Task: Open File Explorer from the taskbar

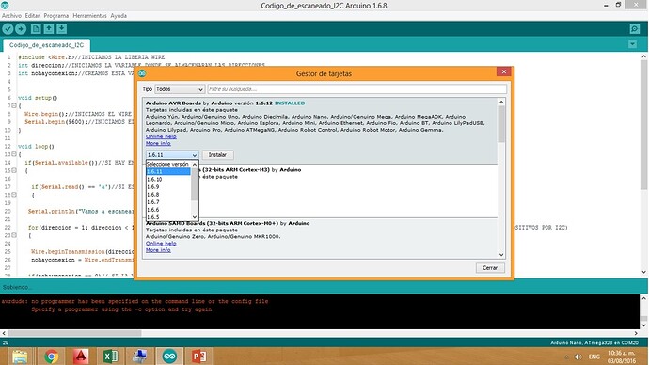Action: pyautogui.click(x=20, y=357)
